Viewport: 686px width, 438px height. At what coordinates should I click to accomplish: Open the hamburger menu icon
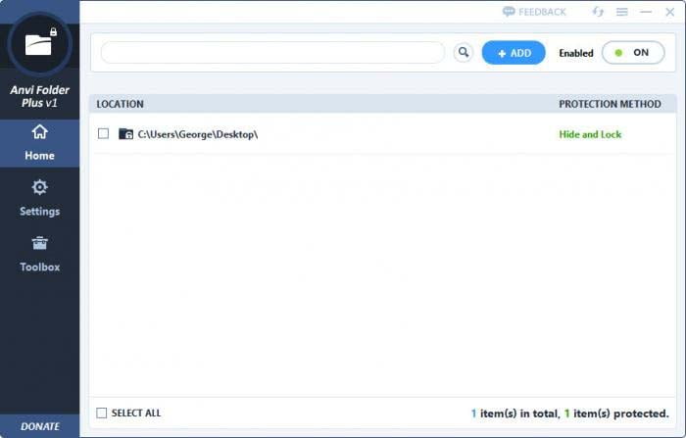[x=621, y=12]
